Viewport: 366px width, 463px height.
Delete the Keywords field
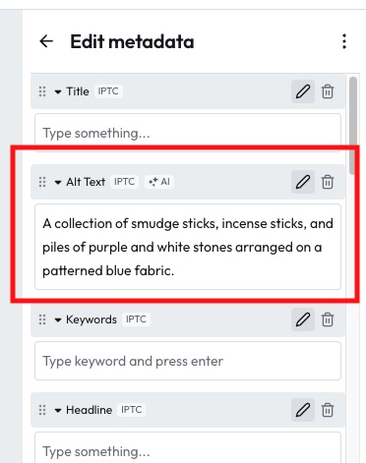pyautogui.click(x=328, y=319)
